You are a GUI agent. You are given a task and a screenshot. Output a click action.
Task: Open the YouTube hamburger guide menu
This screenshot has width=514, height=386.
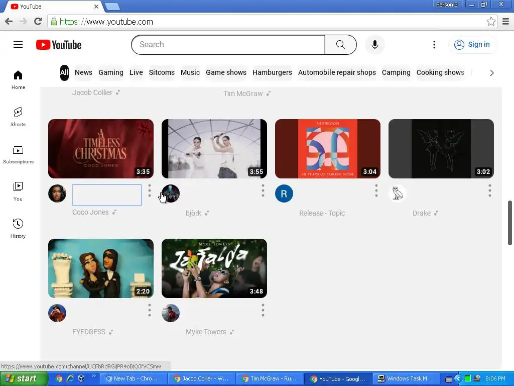(x=18, y=45)
